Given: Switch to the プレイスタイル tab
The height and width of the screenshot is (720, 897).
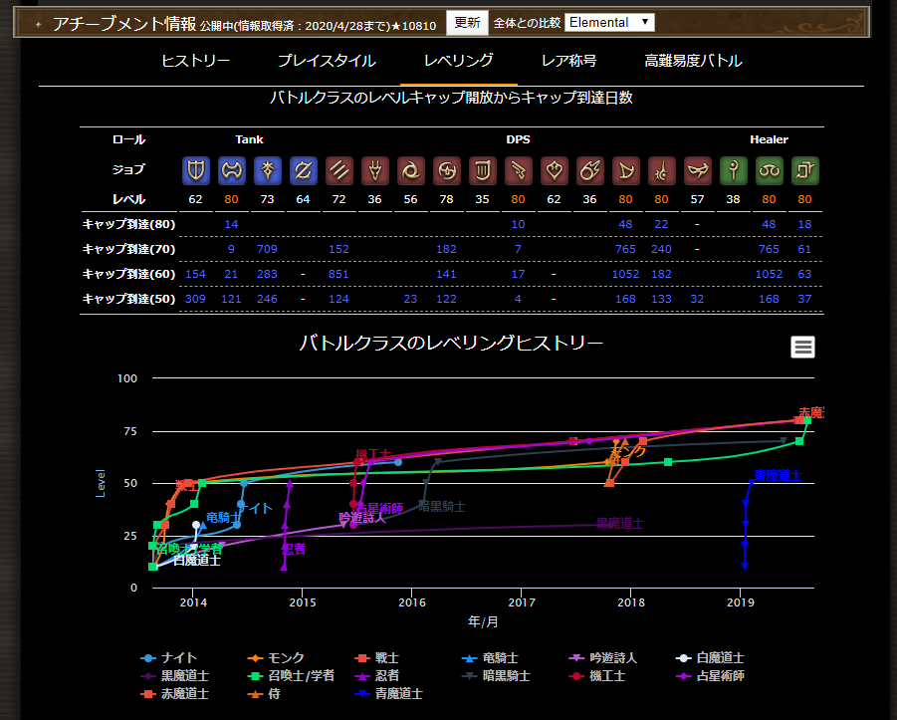Looking at the screenshot, I should [x=327, y=61].
